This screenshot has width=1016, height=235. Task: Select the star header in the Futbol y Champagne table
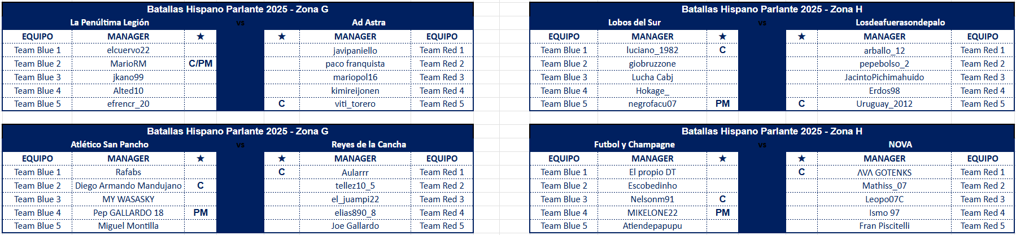[722, 159]
